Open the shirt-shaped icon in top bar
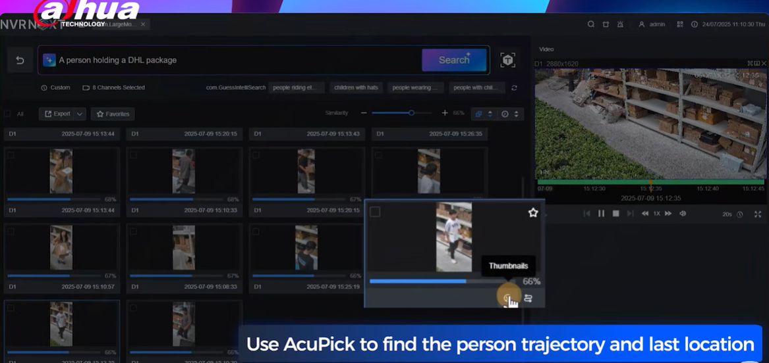769x363 pixels. pyautogui.click(x=606, y=24)
